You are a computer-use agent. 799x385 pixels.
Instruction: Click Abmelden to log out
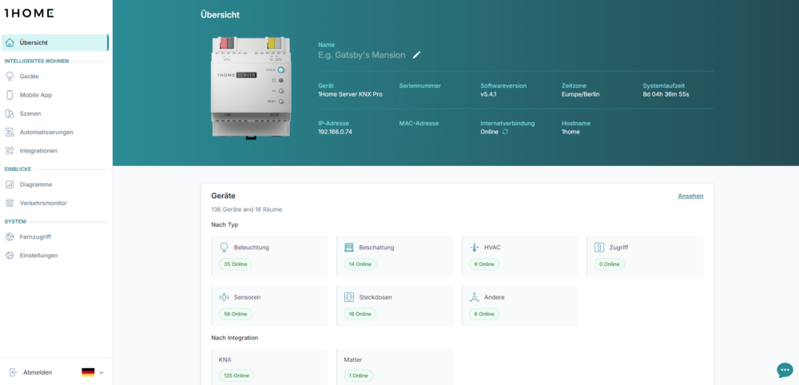pos(38,373)
